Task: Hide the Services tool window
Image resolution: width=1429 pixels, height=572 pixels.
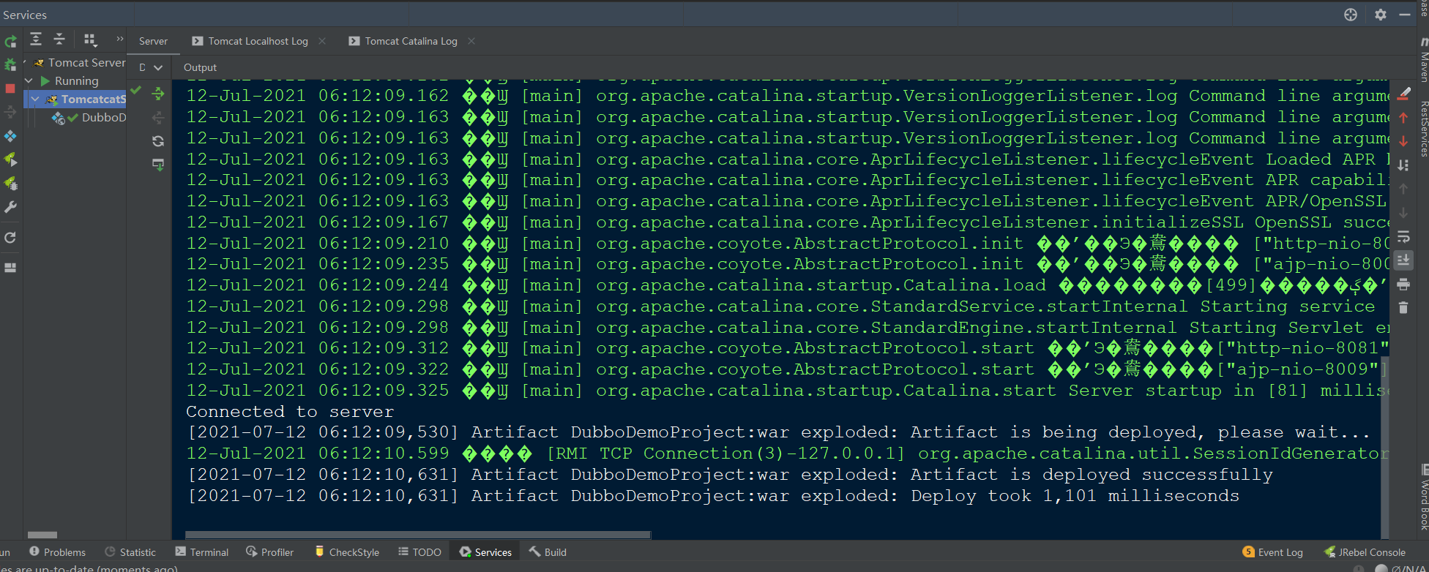Action: [1405, 15]
